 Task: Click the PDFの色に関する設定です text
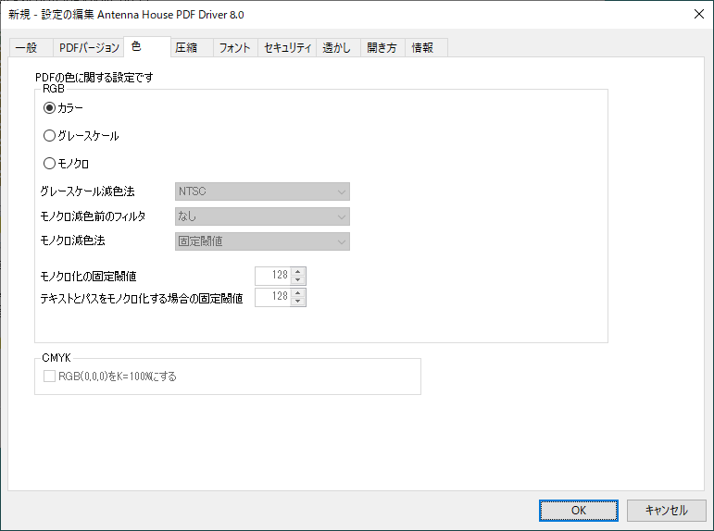94,78
